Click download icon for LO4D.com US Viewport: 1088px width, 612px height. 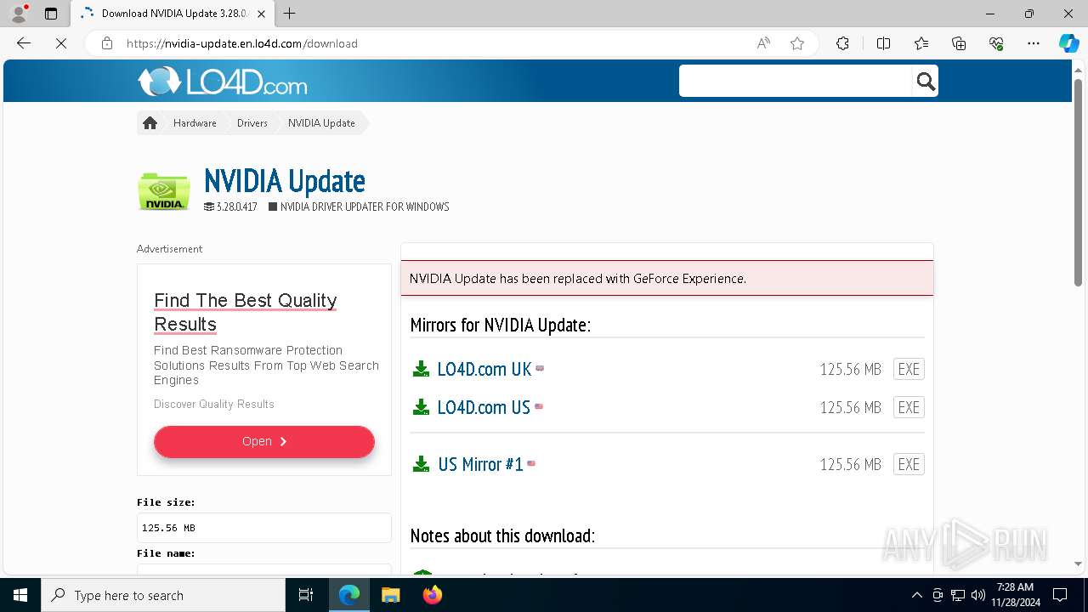point(421,407)
